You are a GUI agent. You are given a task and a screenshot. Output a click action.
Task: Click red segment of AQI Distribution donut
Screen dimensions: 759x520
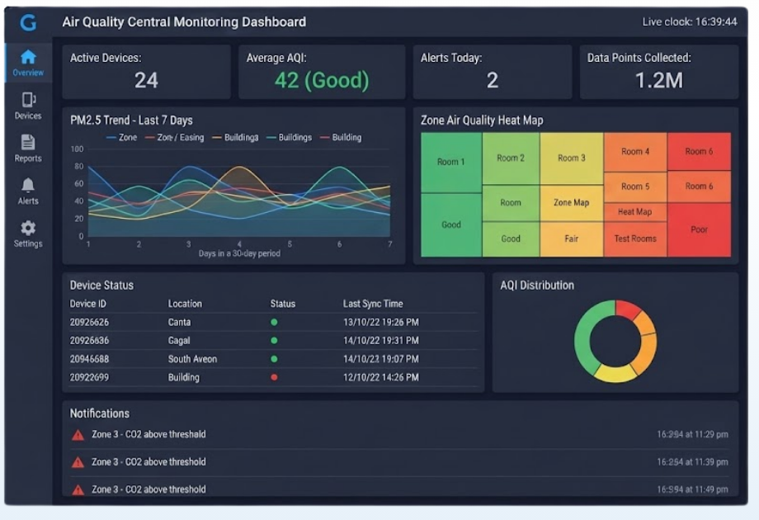click(x=627, y=310)
